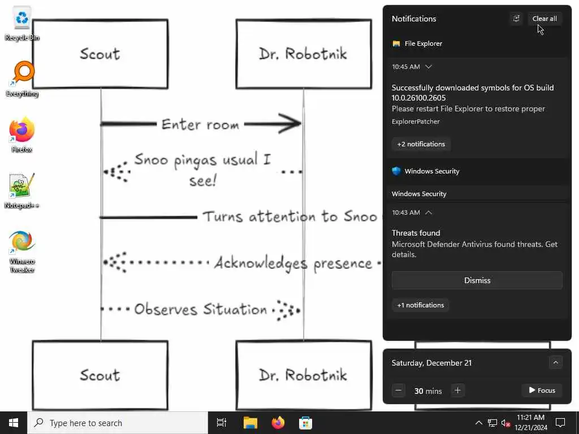Viewport: 579px width, 434px height.
Task: Dismiss the Threats found notification
Action: click(x=477, y=280)
